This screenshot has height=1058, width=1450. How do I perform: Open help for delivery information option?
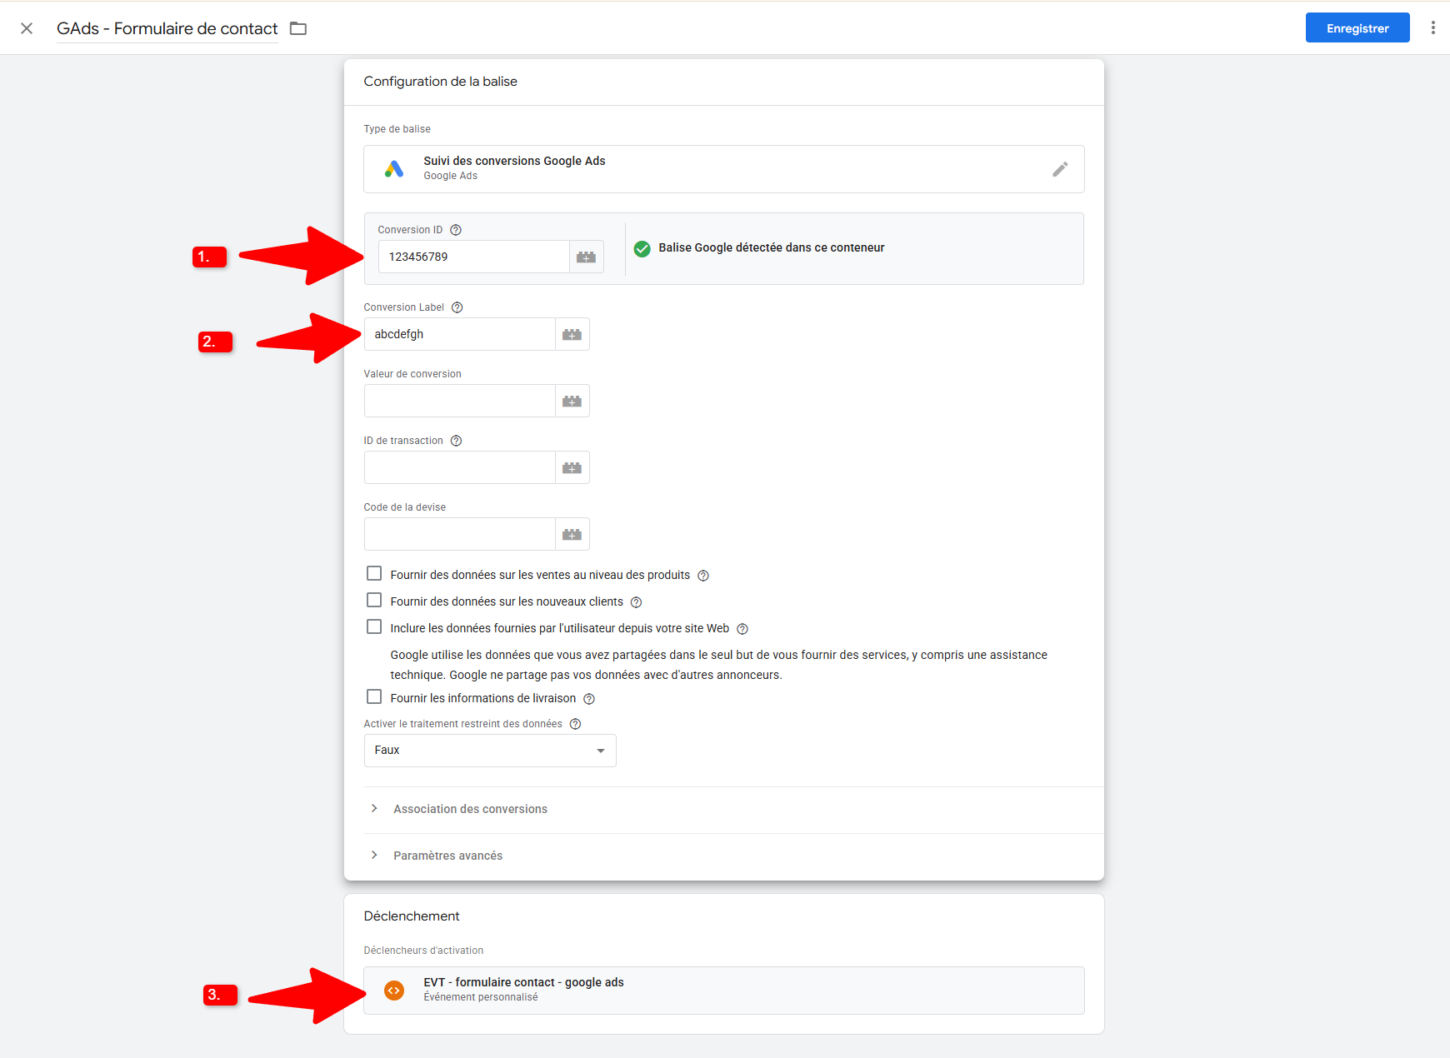[589, 699]
